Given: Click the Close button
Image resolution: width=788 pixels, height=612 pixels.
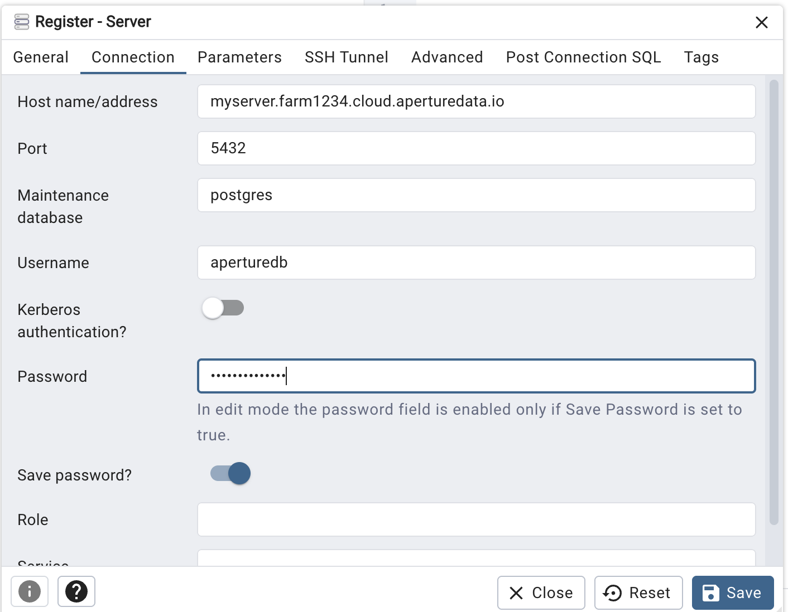Looking at the screenshot, I should tap(541, 592).
